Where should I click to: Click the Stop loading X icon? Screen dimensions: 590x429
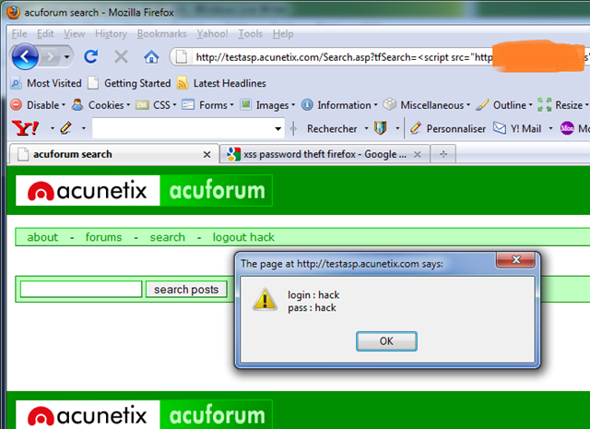tap(121, 57)
